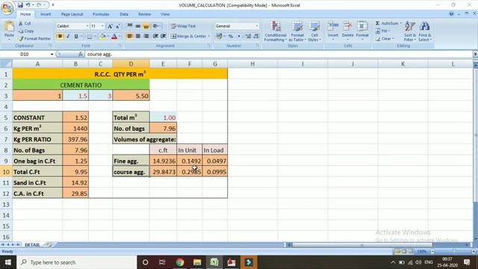Open the Borders dropdown
The height and width of the screenshot is (269, 478).
(x=95, y=37)
